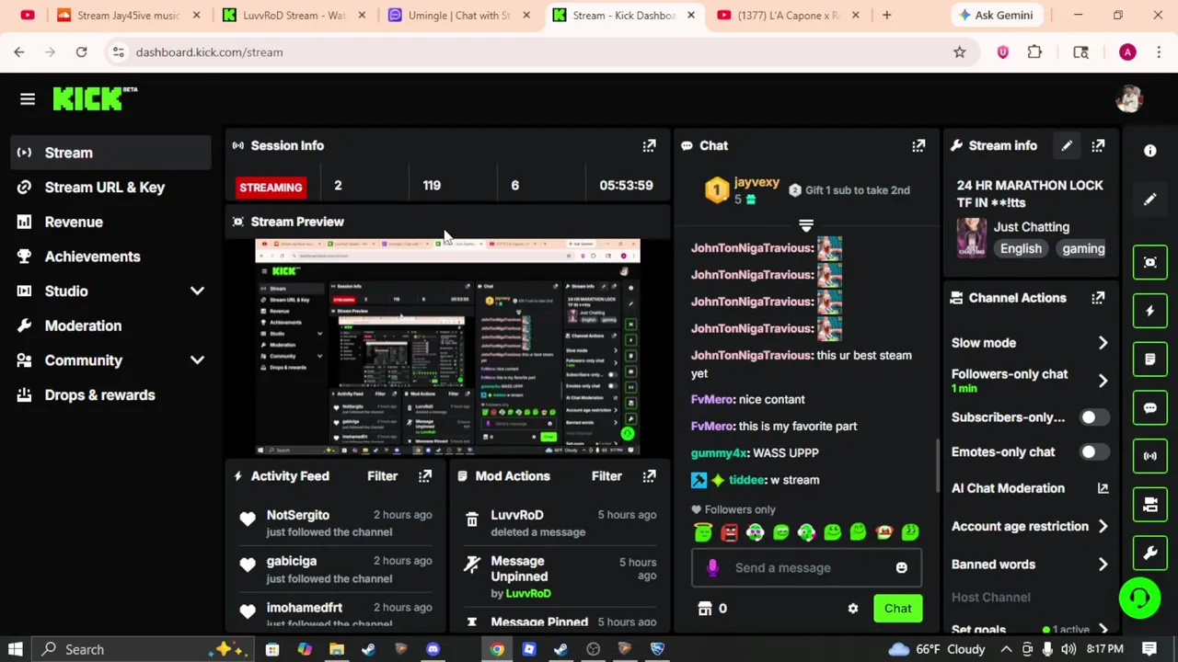
Task: Click gabiciga in Activity Feed
Action: click(x=292, y=561)
